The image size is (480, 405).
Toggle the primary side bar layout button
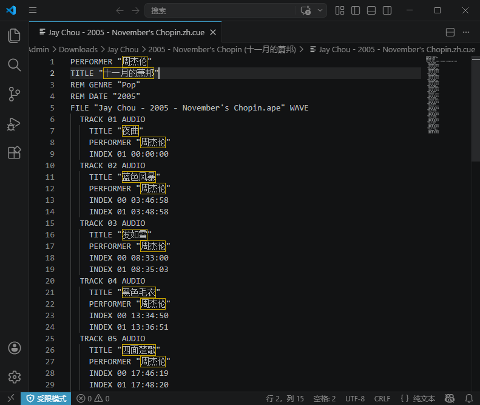[356, 10]
